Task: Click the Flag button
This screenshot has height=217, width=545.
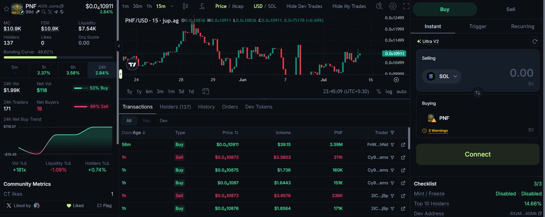Action: point(104,206)
